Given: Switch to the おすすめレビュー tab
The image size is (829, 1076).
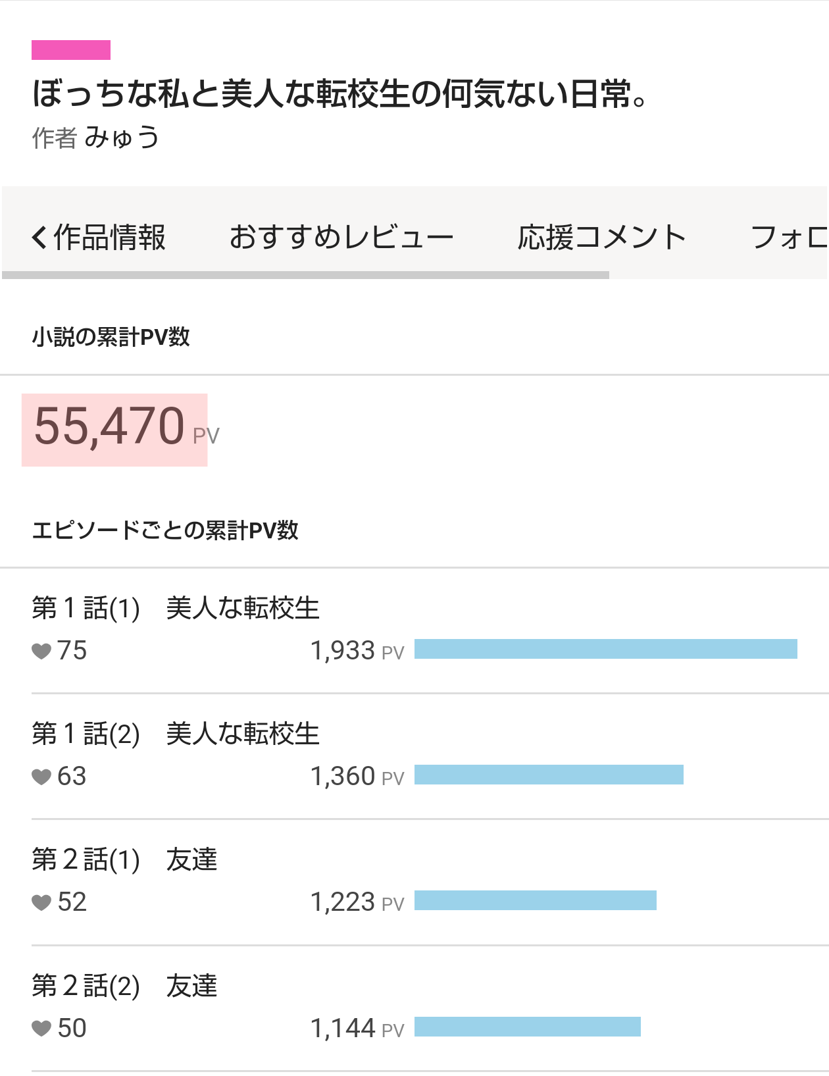Looking at the screenshot, I should tap(341, 238).
